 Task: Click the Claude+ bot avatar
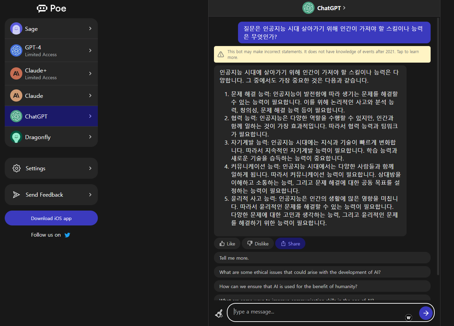(16, 73)
